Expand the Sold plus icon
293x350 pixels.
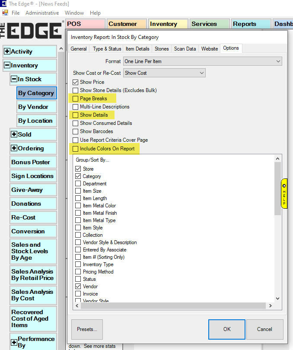(x=14, y=135)
